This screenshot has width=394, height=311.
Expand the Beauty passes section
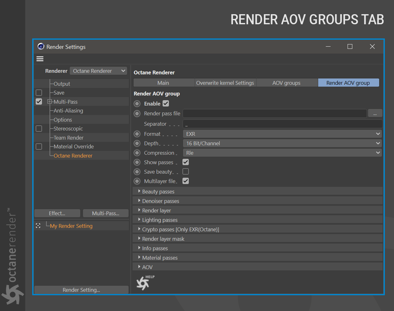tap(258, 191)
